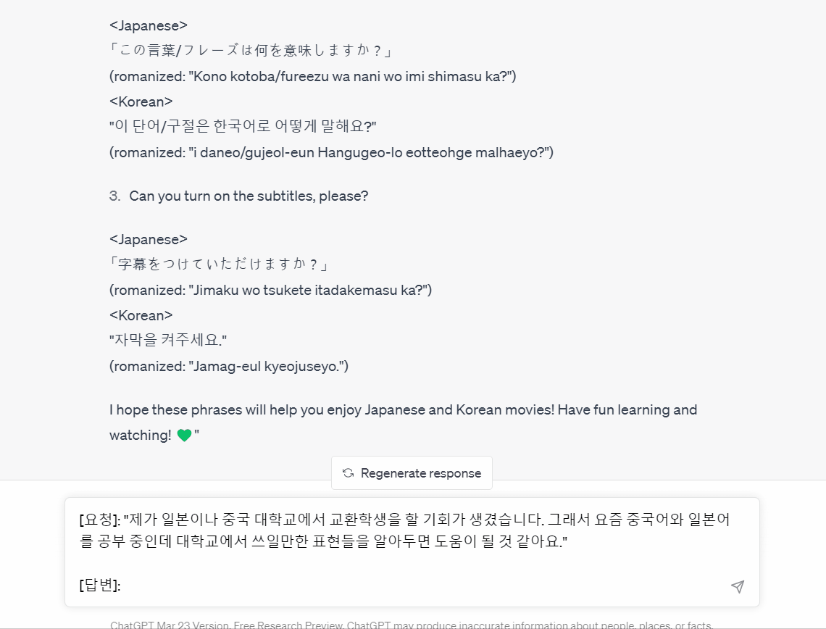The height and width of the screenshot is (629, 826).
Task: Click the green heart emoji
Action: click(184, 435)
